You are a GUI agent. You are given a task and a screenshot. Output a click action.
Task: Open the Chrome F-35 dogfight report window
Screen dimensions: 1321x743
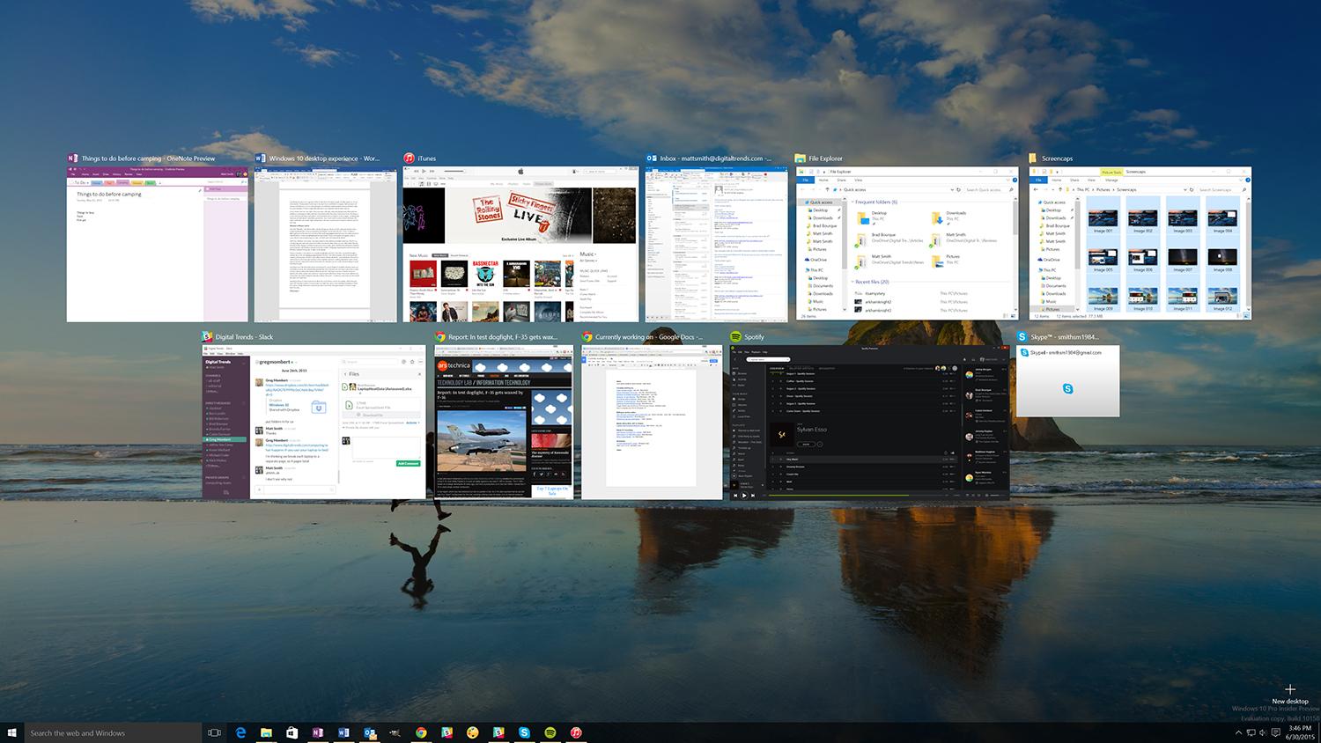tap(505, 423)
